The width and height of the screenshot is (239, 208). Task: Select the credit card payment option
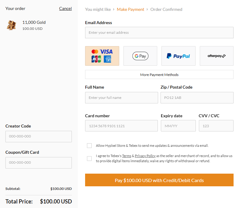[102, 56]
